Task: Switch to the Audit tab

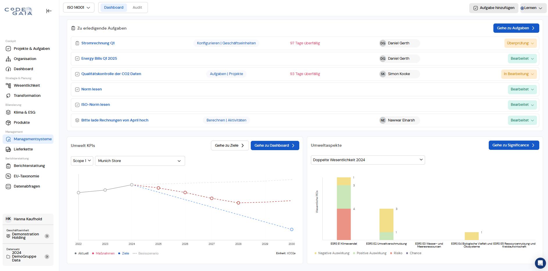Action: click(x=137, y=8)
